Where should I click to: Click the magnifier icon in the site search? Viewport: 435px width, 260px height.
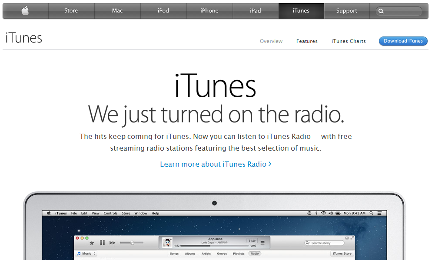pyautogui.click(x=381, y=11)
